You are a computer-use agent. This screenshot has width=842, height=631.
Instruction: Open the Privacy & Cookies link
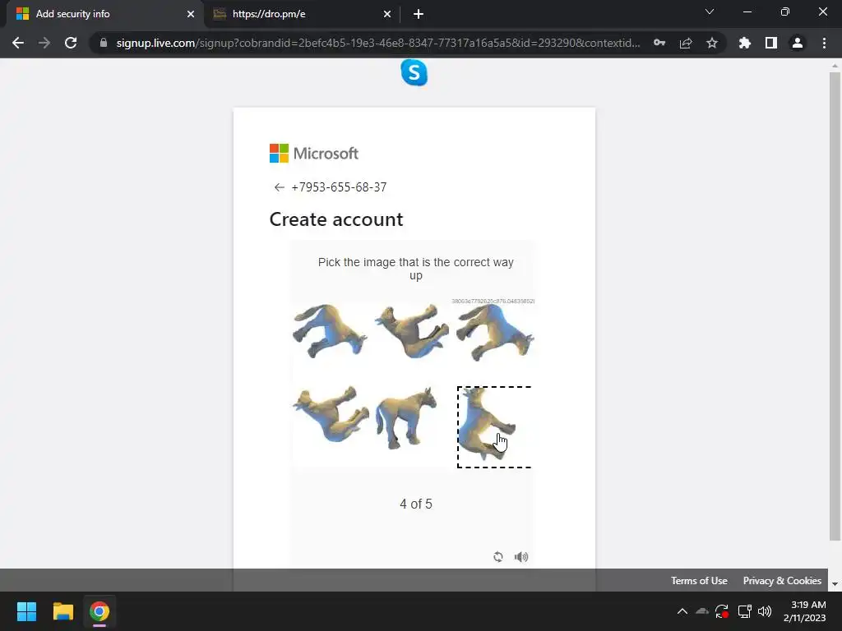point(782,581)
